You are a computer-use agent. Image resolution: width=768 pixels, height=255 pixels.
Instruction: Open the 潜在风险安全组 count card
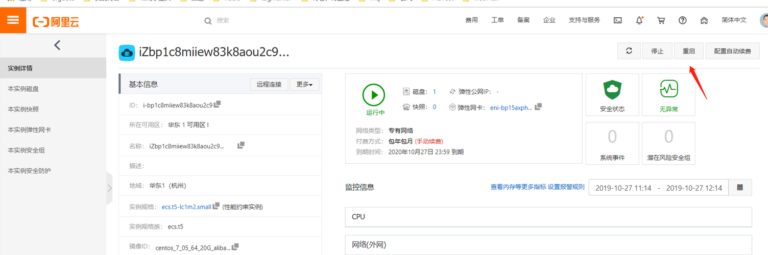click(668, 143)
